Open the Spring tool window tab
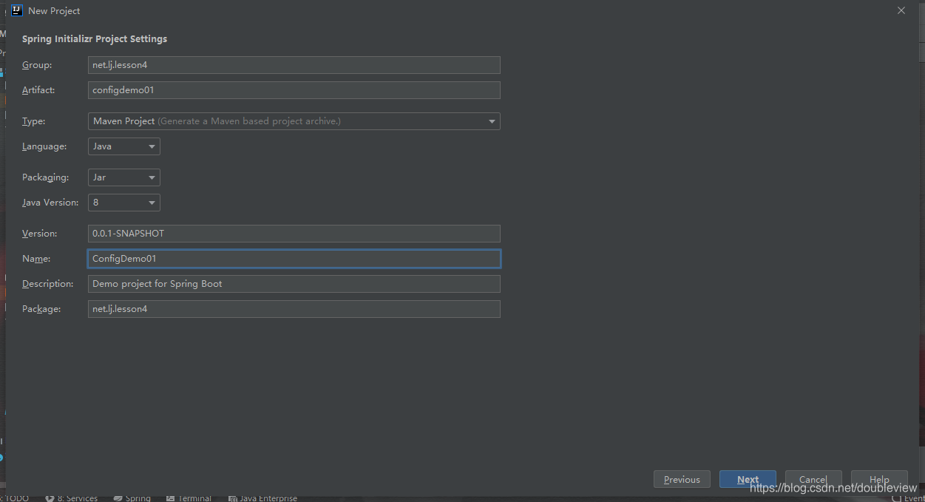Image resolution: width=925 pixels, height=502 pixels. coord(132,498)
